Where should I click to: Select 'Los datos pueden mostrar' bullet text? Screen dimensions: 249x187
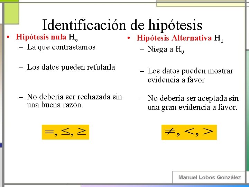click(191, 71)
